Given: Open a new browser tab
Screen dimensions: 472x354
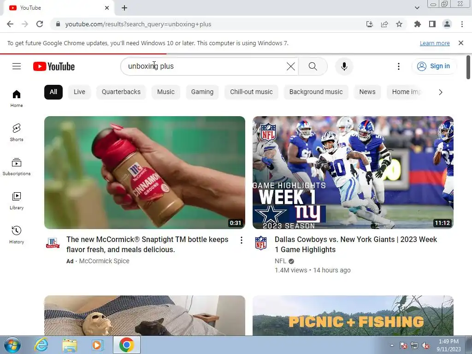Looking at the screenshot, I should pyautogui.click(x=124, y=8).
